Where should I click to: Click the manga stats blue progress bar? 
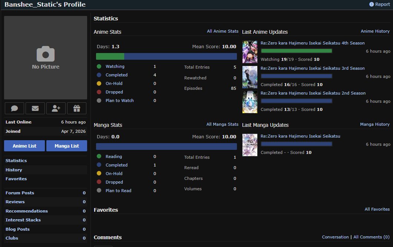pos(166,146)
